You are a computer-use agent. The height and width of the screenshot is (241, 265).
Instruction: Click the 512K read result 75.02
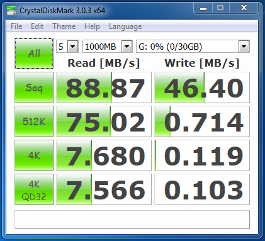click(104, 121)
